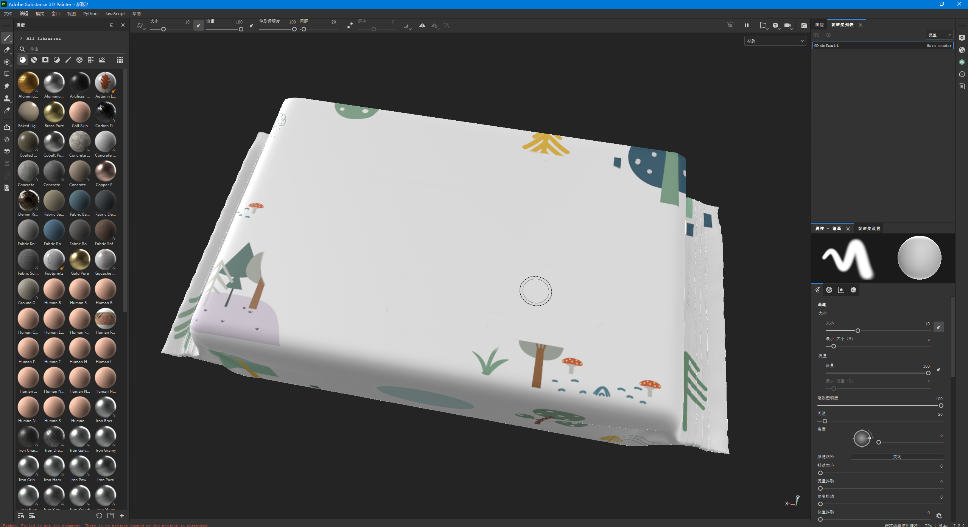
Task: Select the Paint brush tool
Action: pos(7,38)
